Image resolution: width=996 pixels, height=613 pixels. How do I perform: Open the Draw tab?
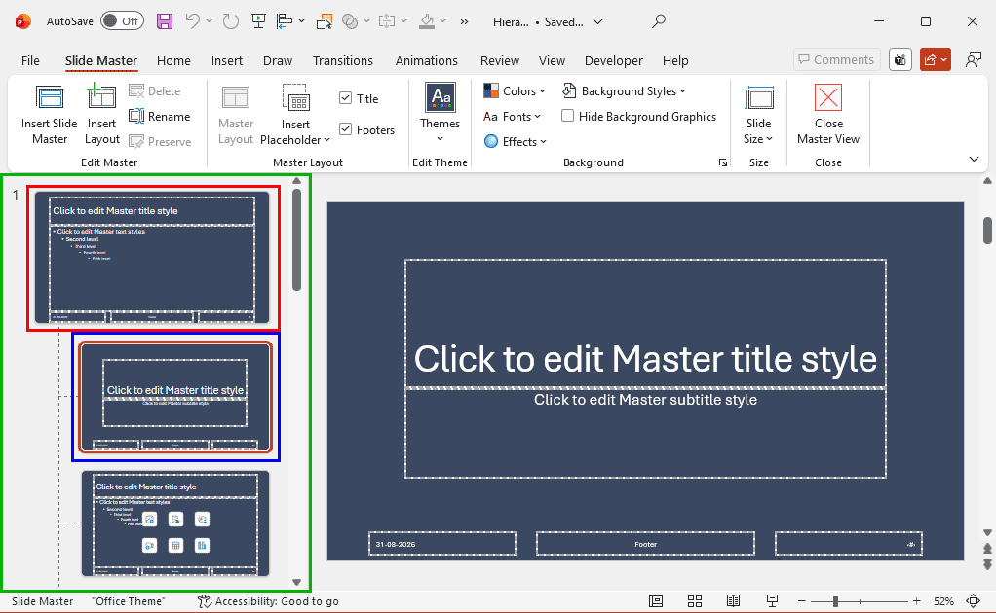click(x=278, y=61)
